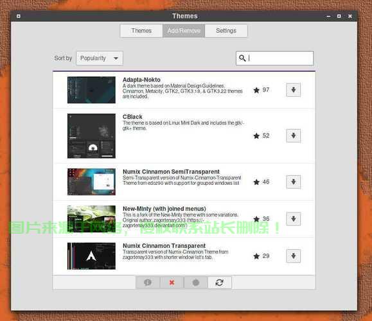The height and width of the screenshot is (321, 372).
Task: Open the window menu icon in title bar
Action: [19, 16]
